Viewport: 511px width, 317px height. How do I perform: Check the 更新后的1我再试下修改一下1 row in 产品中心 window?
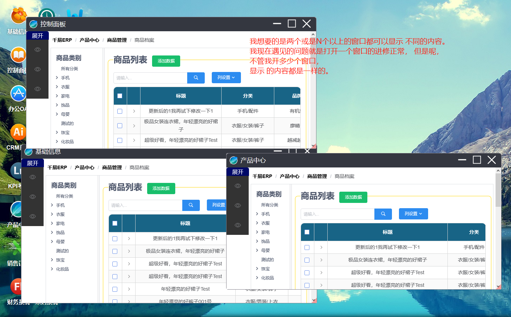tap(307, 247)
